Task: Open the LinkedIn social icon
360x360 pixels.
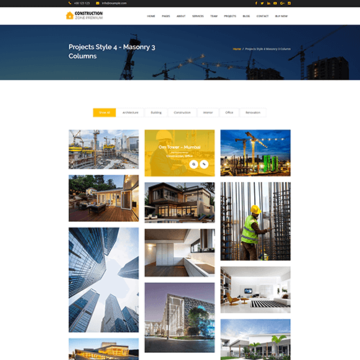Action: 269,3
